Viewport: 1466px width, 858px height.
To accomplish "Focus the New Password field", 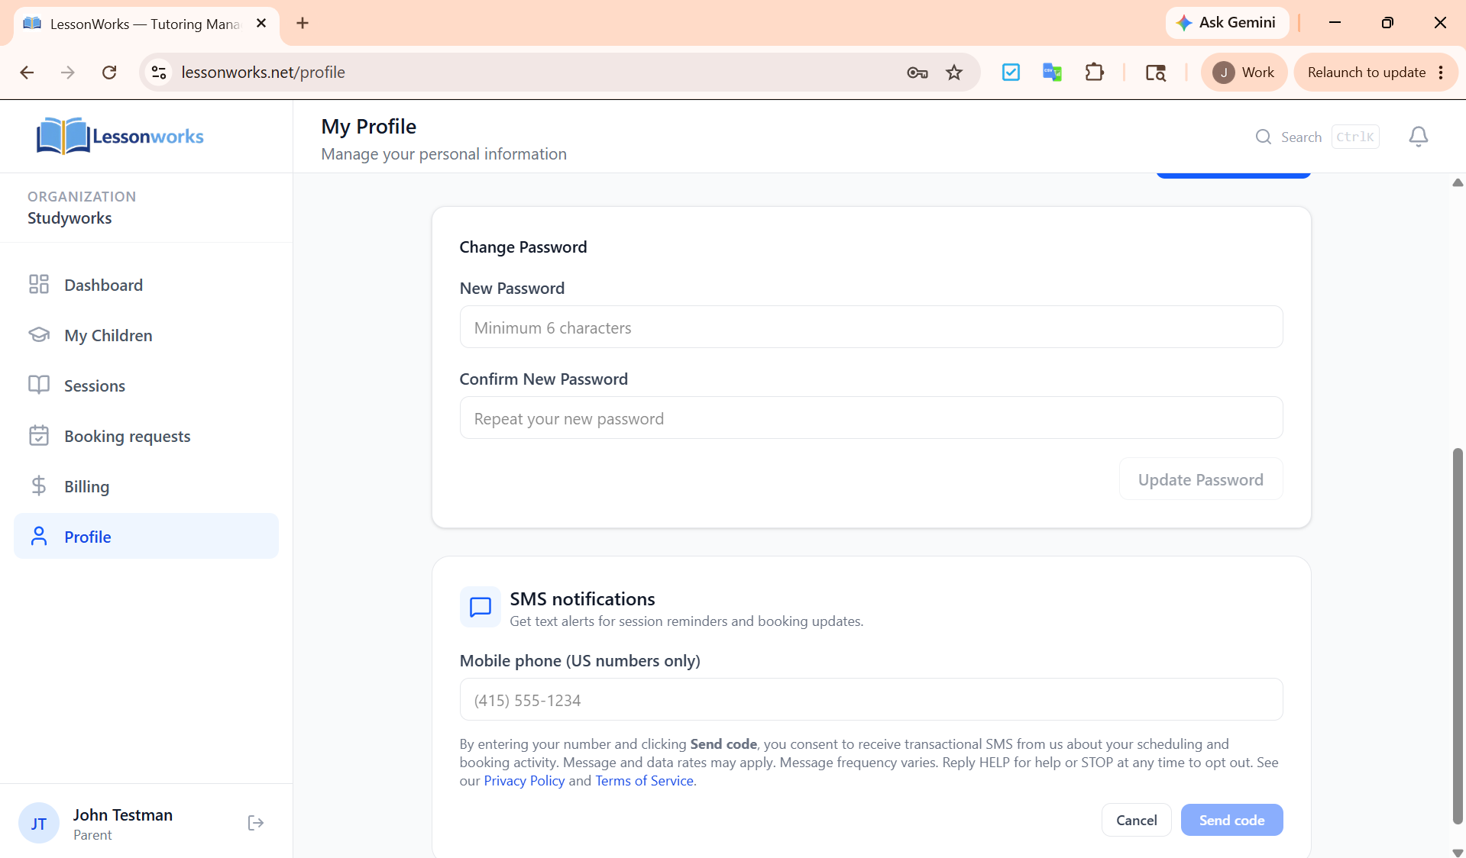I will (871, 327).
